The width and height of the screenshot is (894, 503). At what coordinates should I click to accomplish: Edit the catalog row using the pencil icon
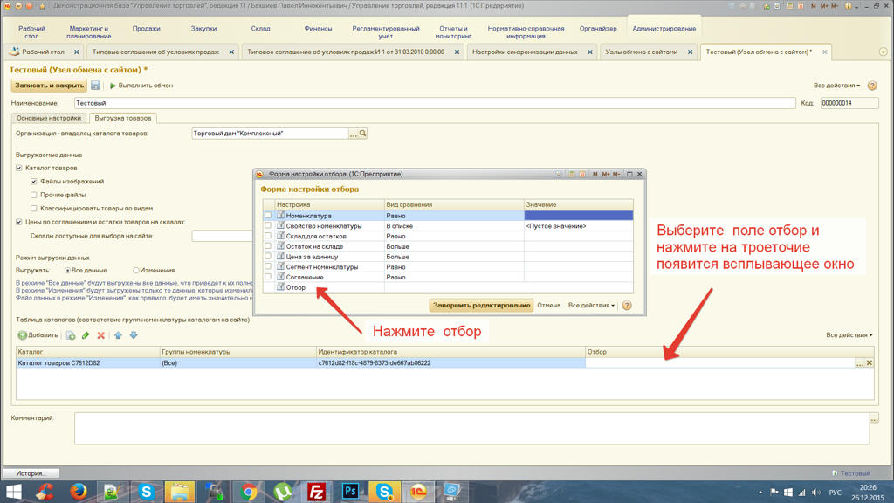point(86,335)
